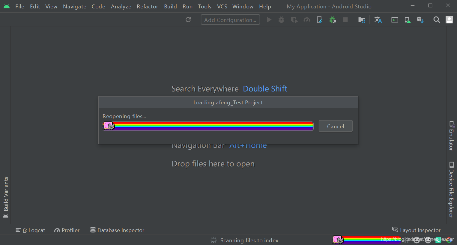Click the user account avatar icon
Viewport: 457px width, 245px height.
pyautogui.click(x=449, y=20)
